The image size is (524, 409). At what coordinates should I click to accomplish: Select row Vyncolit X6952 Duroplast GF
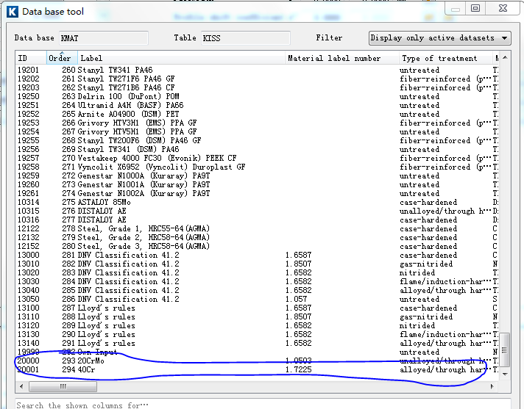pyautogui.click(x=258, y=167)
